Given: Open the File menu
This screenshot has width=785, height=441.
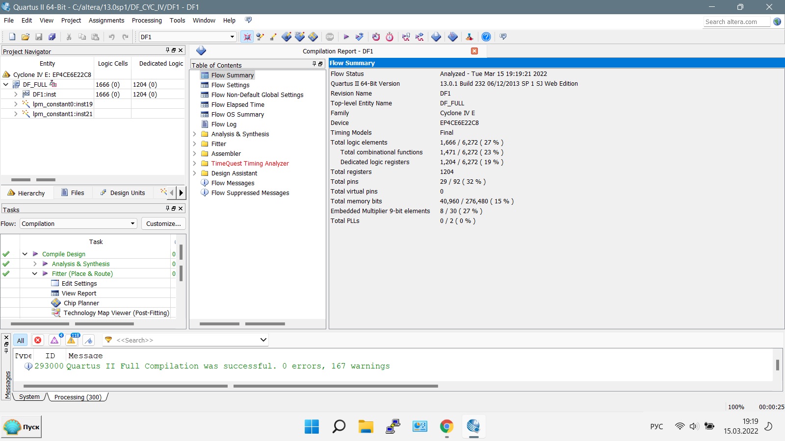Looking at the screenshot, I should (x=9, y=21).
